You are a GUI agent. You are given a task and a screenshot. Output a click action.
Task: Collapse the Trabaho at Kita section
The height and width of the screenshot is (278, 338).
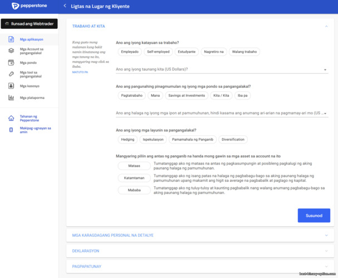(x=326, y=26)
